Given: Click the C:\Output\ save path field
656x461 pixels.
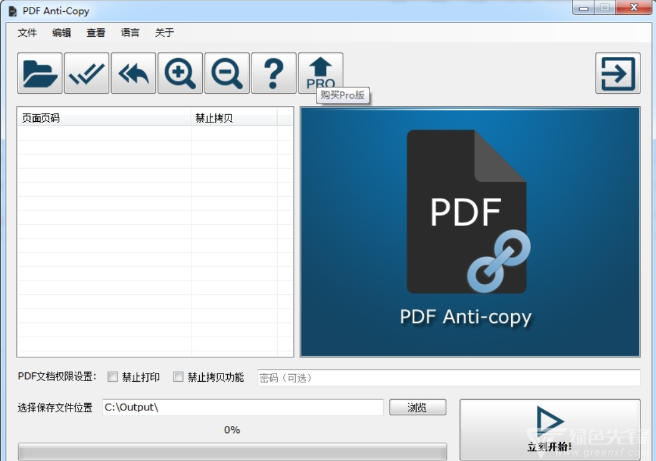Looking at the screenshot, I should [243, 407].
